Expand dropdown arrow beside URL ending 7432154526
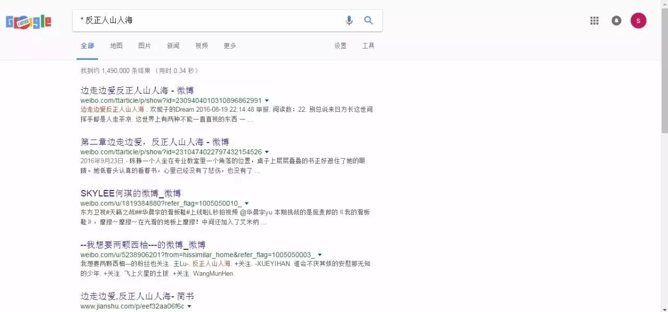 tap(267, 152)
